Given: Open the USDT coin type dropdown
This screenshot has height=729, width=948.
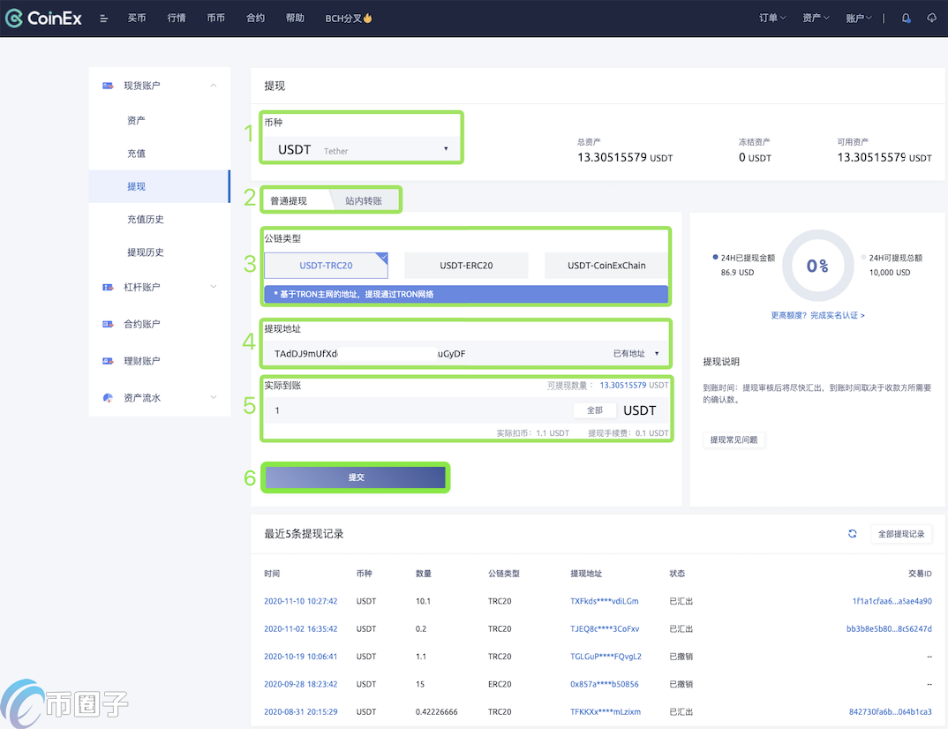Looking at the screenshot, I should coord(362,150).
